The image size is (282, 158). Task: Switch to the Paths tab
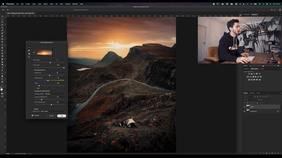(x=258, y=93)
